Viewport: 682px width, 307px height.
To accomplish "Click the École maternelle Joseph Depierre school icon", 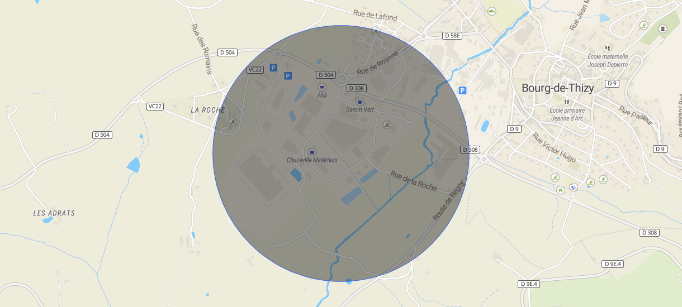I will (x=608, y=48).
